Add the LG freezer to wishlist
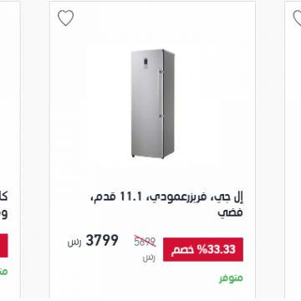 click(66, 18)
